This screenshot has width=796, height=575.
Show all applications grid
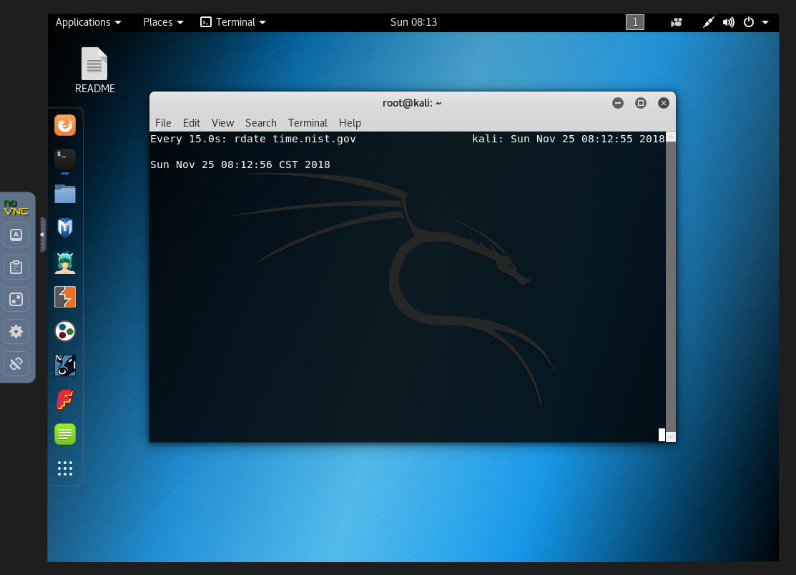click(x=65, y=468)
